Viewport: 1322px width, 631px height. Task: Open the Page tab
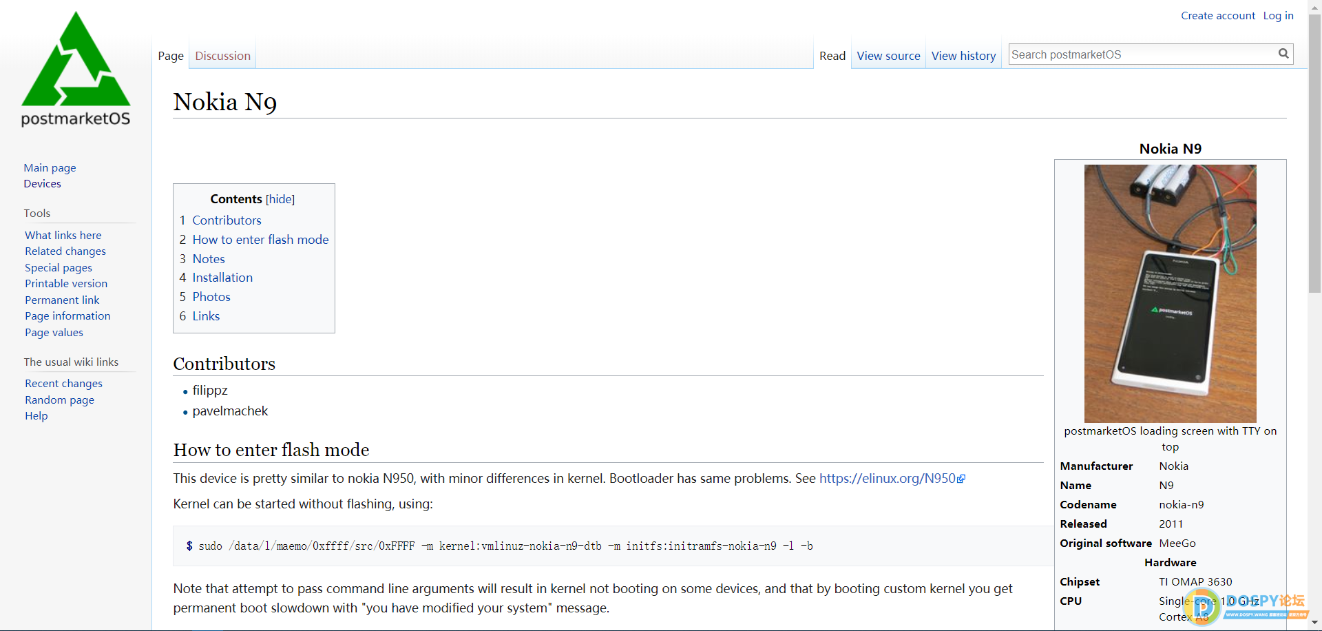[x=171, y=56]
